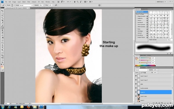The image size is (174, 109).
Task: Open the Opacity slider arrow in options bar
Action: (x=43, y=5)
